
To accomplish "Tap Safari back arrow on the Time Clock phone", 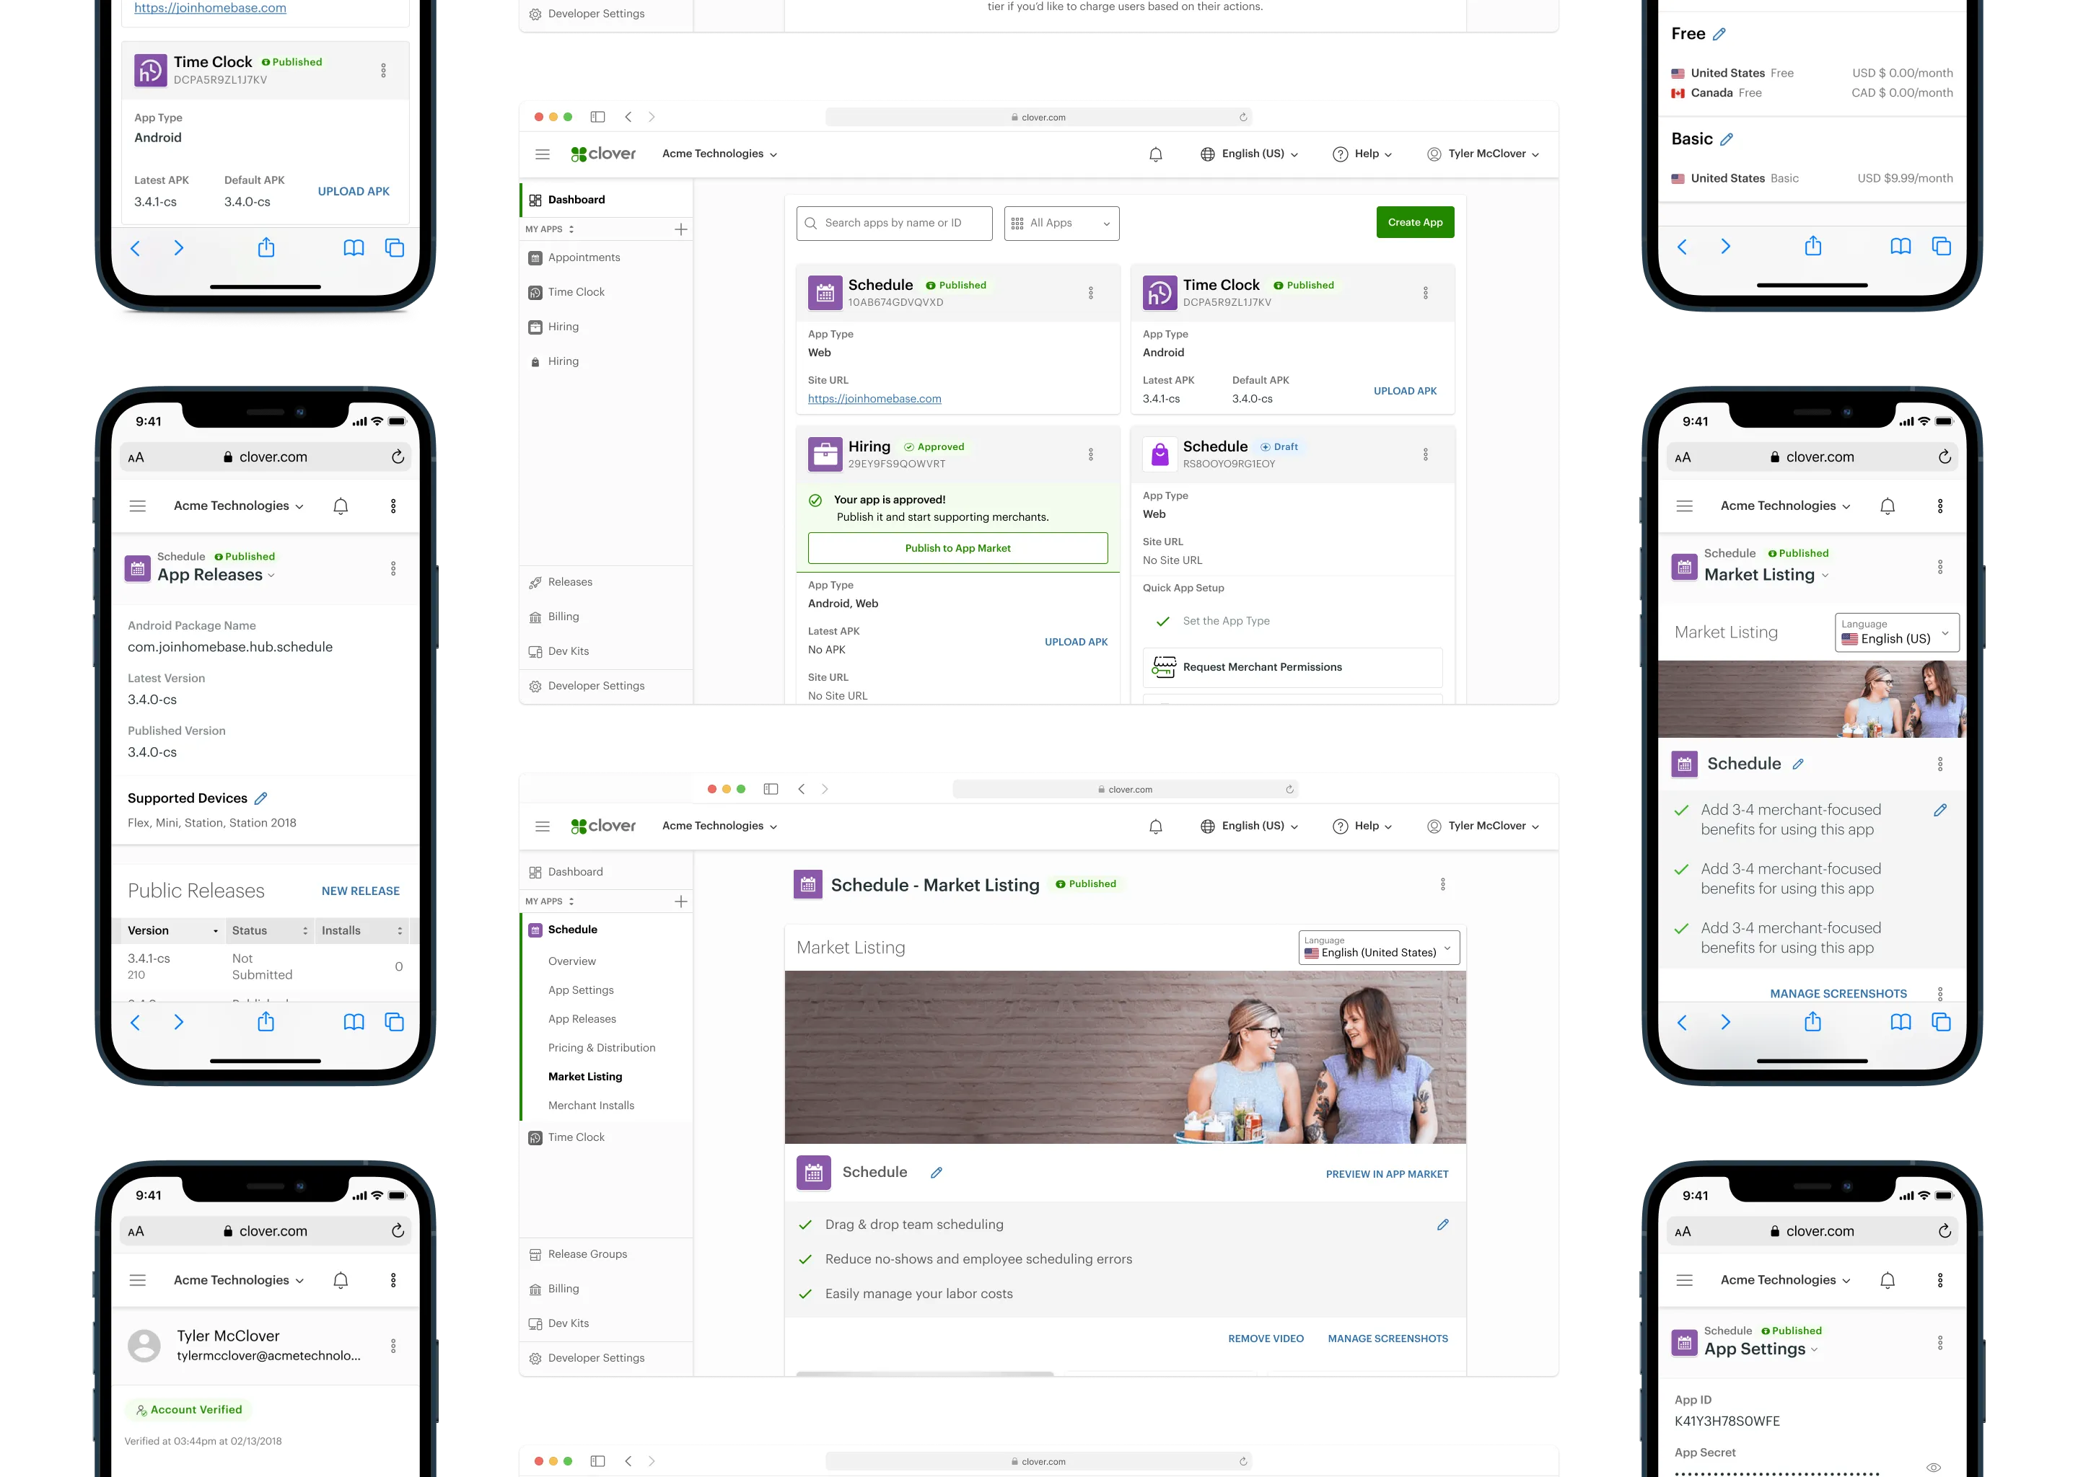I will tap(136, 248).
